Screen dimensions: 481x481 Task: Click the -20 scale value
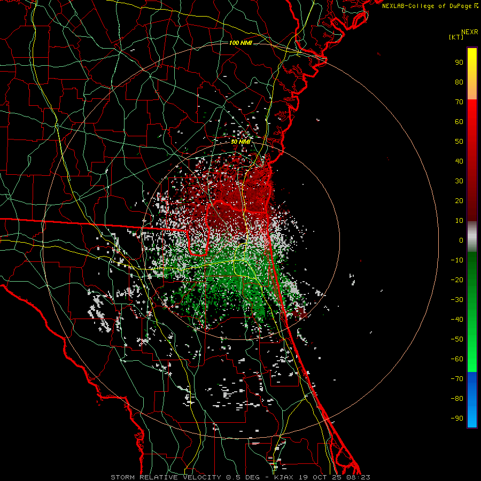pos(457,280)
